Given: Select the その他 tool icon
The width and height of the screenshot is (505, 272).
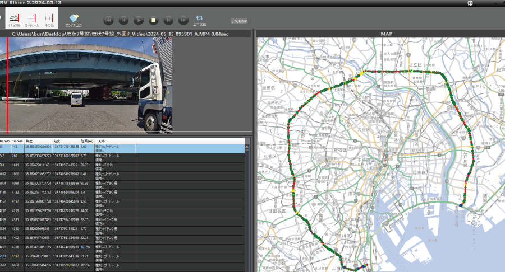Looking at the screenshot, I should (x=49, y=20).
